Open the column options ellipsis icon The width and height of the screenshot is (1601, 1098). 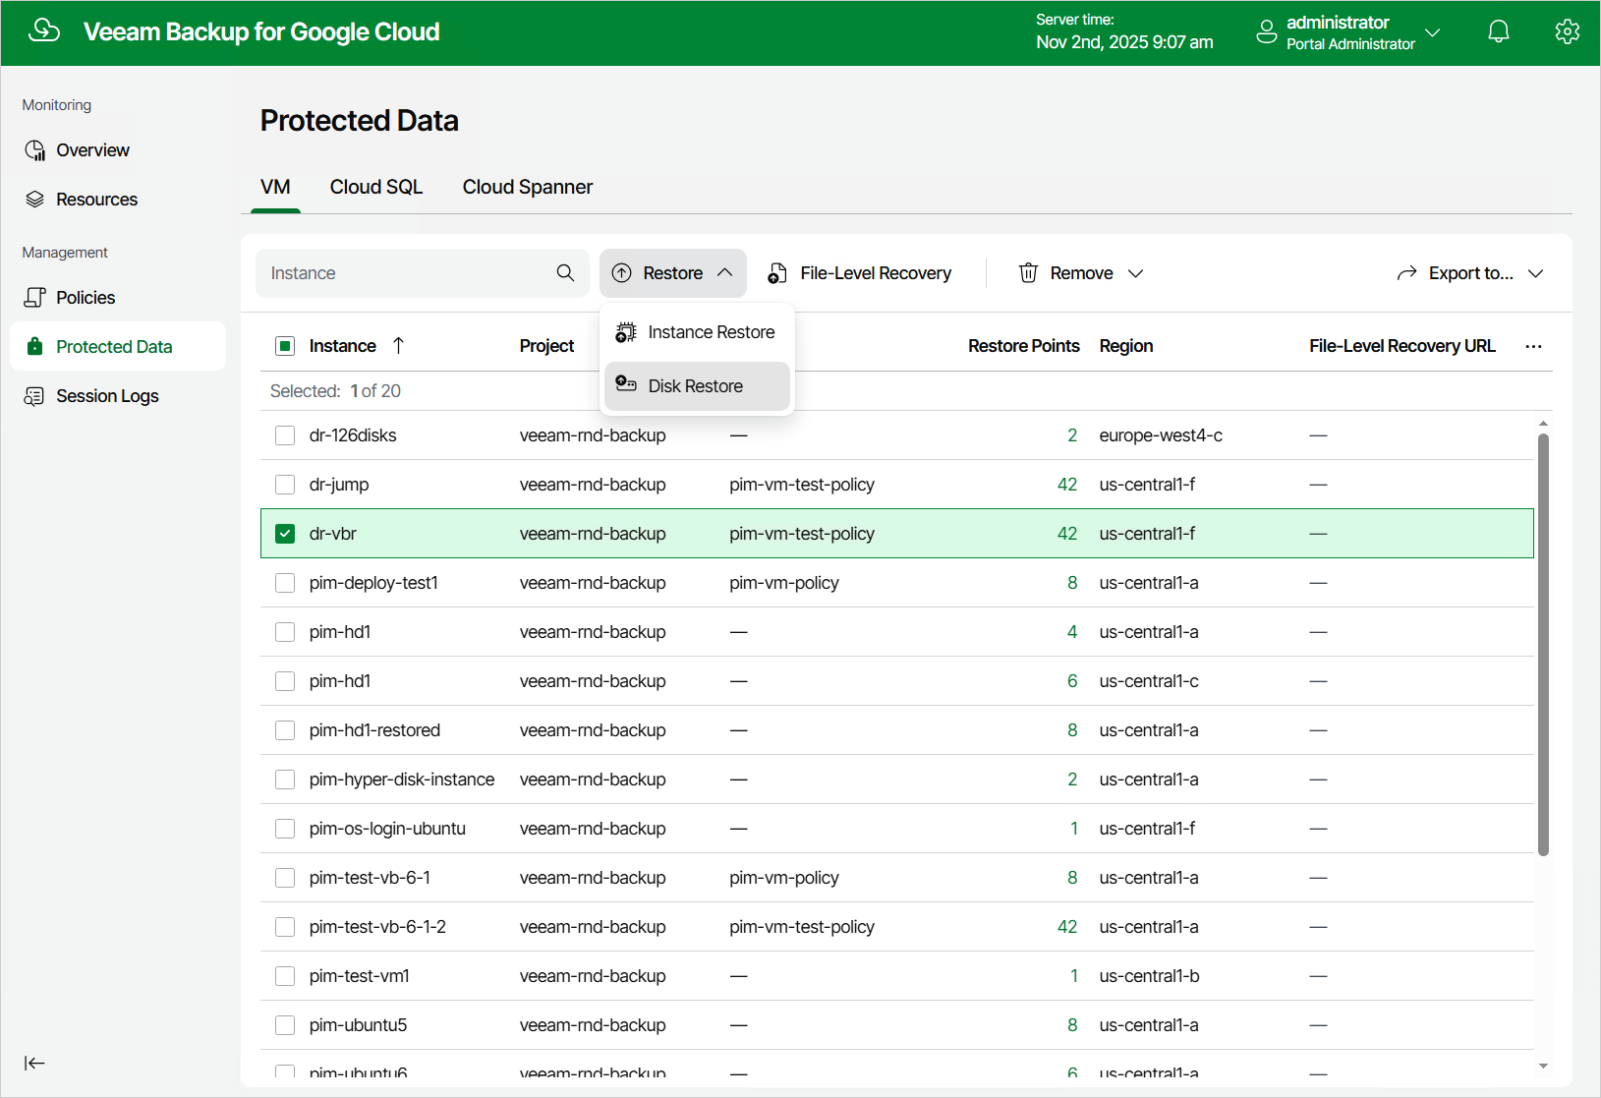click(1533, 346)
